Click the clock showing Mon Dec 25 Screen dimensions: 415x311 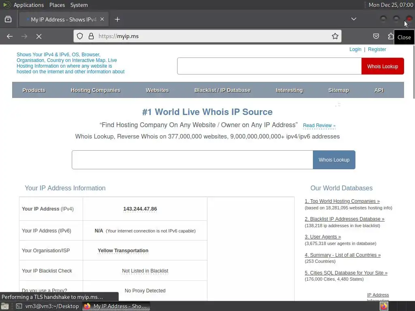[391, 5]
